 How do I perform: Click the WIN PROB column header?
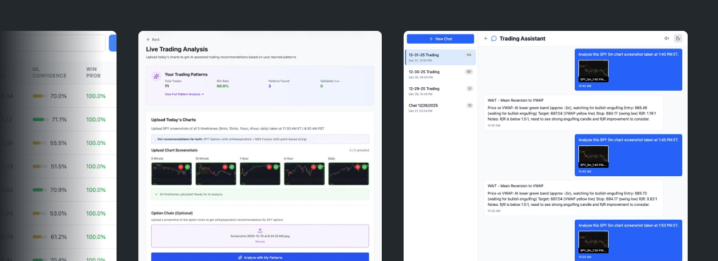coord(93,72)
